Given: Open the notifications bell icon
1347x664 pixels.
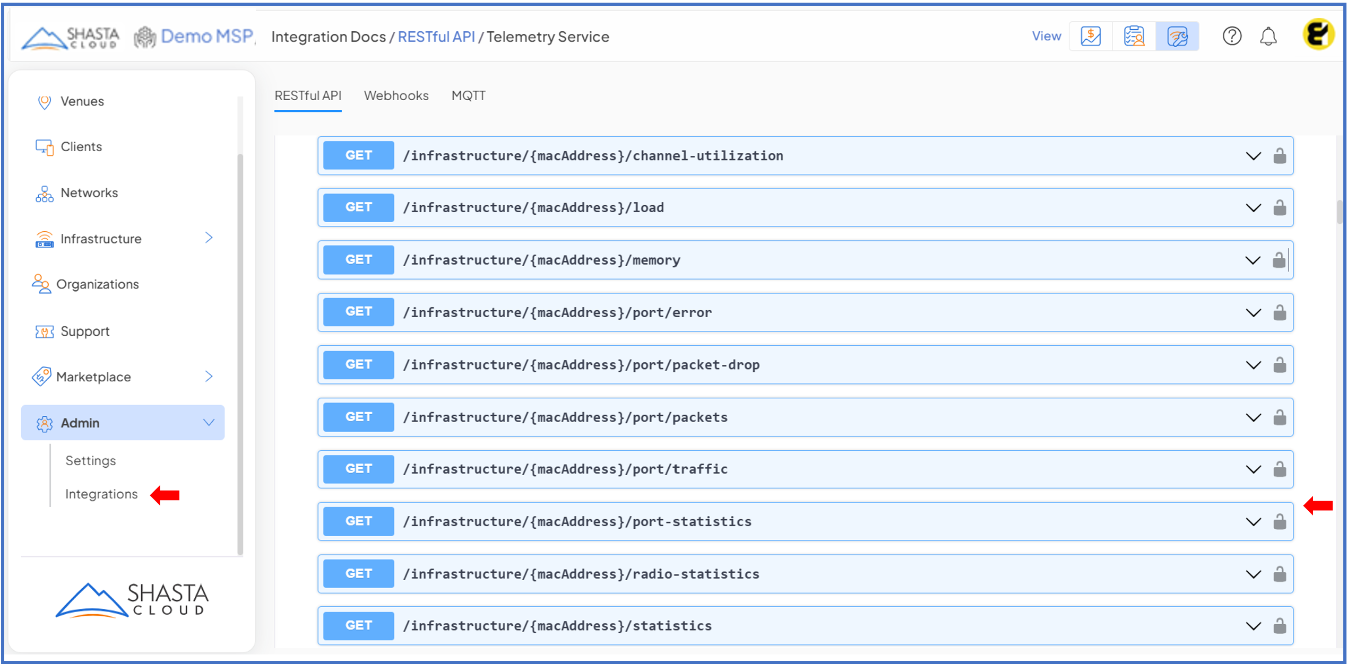Looking at the screenshot, I should coord(1268,37).
